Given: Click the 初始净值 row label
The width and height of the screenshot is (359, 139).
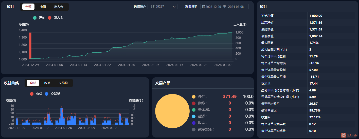Looking at the screenshot, I should coord(267,16).
